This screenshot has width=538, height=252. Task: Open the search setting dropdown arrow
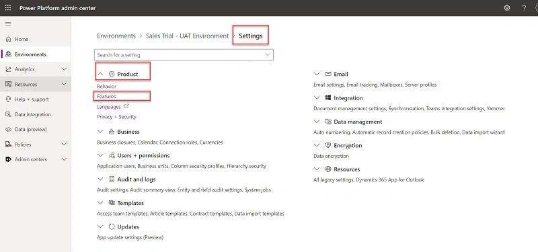click(268, 55)
